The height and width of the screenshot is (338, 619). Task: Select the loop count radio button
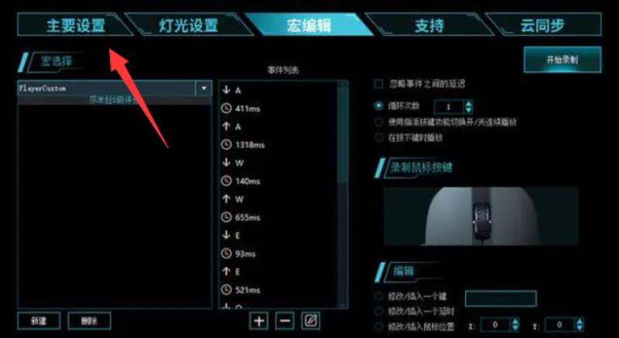coord(378,106)
